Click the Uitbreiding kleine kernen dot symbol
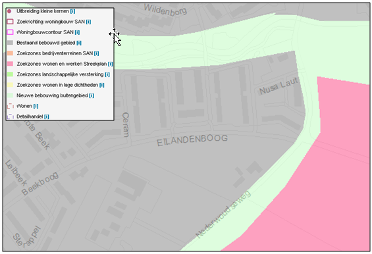 coord(9,11)
